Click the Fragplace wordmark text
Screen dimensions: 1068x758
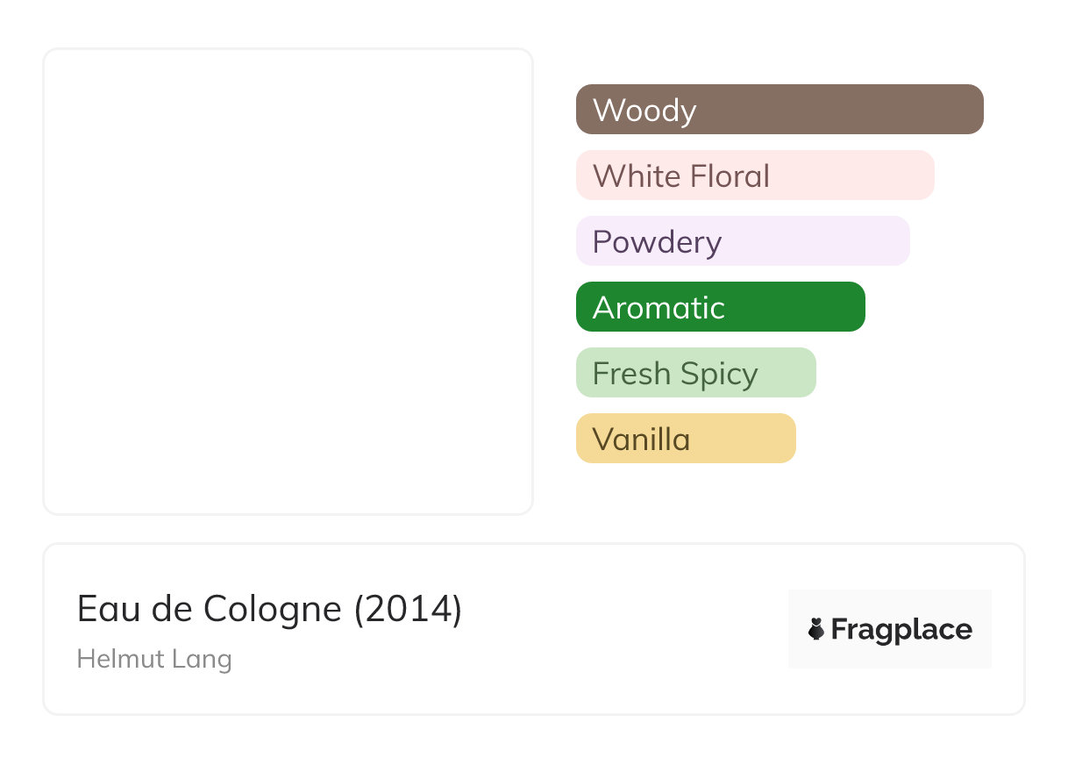(901, 629)
